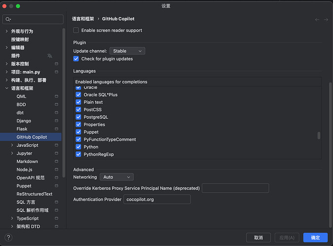Click 取消 to cancel

(x=259, y=238)
